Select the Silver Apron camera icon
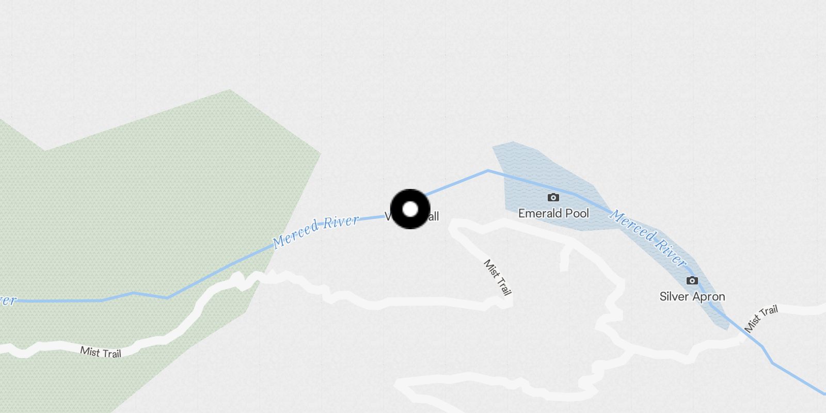The height and width of the screenshot is (413, 826). point(692,280)
